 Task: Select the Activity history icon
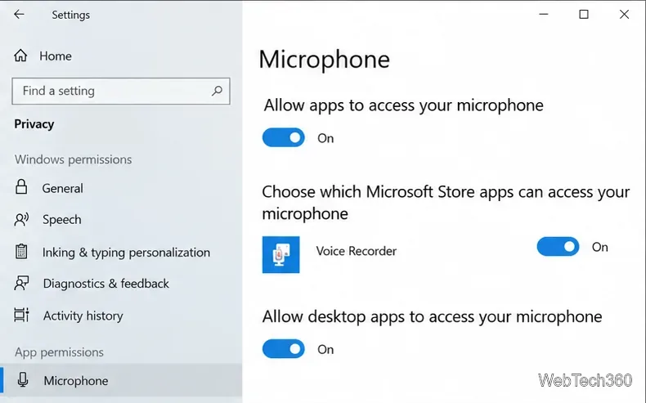21,315
